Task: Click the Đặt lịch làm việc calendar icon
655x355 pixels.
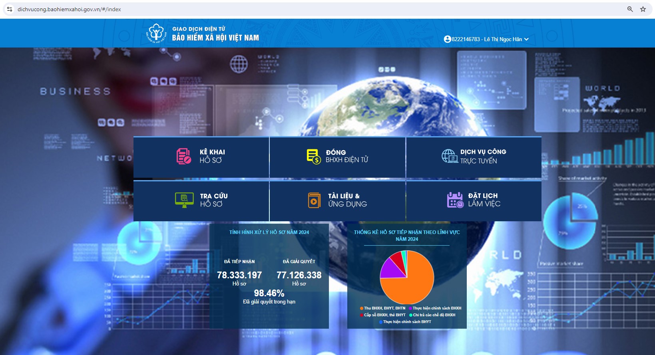Action: pyautogui.click(x=455, y=200)
